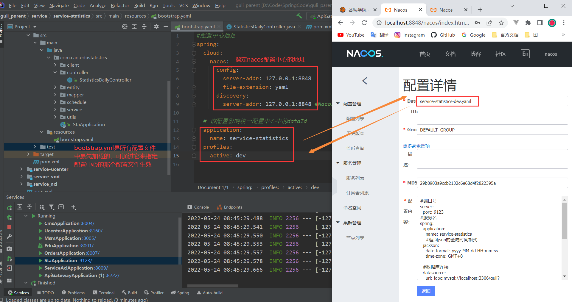Open the saved password key icon in the address bar
Image resolution: width=572 pixels, height=302 pixels.
477,23
